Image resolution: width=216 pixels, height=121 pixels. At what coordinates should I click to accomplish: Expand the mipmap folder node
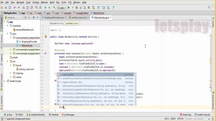coord(11,73)
